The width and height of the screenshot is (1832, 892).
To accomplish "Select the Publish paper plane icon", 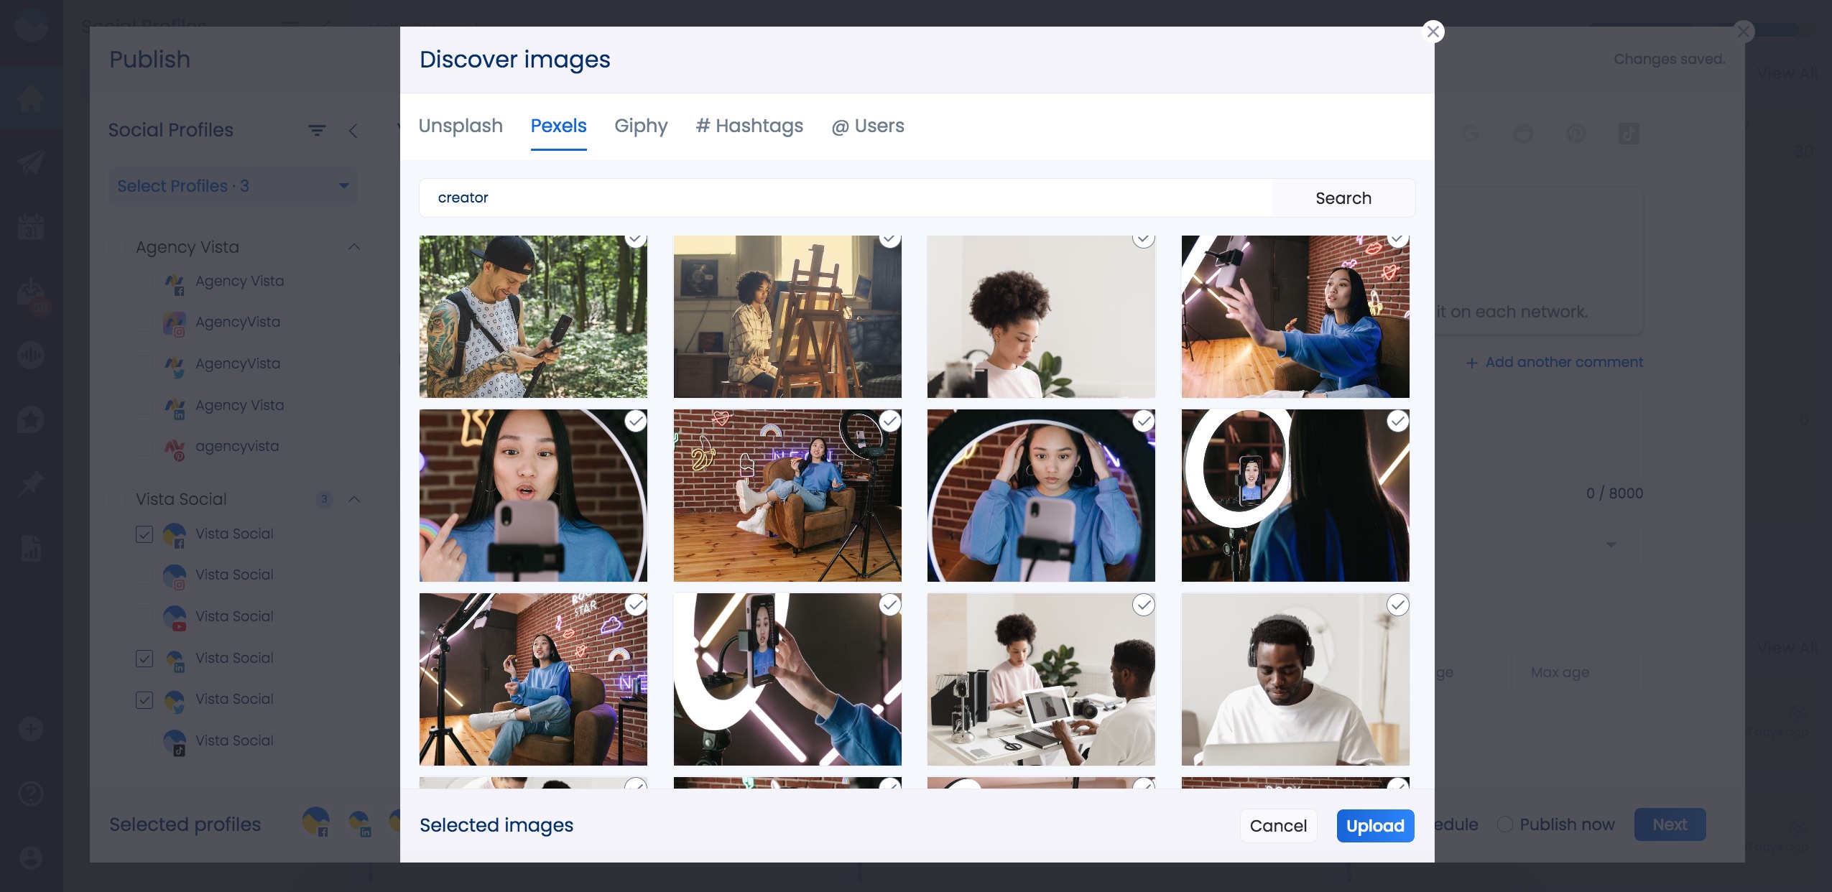I will coord(31,162).
